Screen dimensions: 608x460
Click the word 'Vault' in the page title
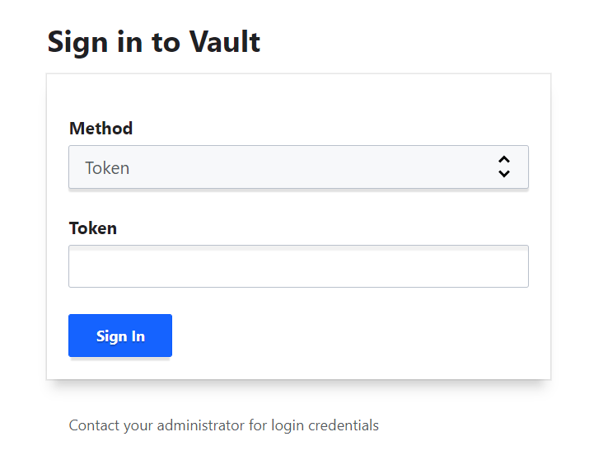pos(227,41)
